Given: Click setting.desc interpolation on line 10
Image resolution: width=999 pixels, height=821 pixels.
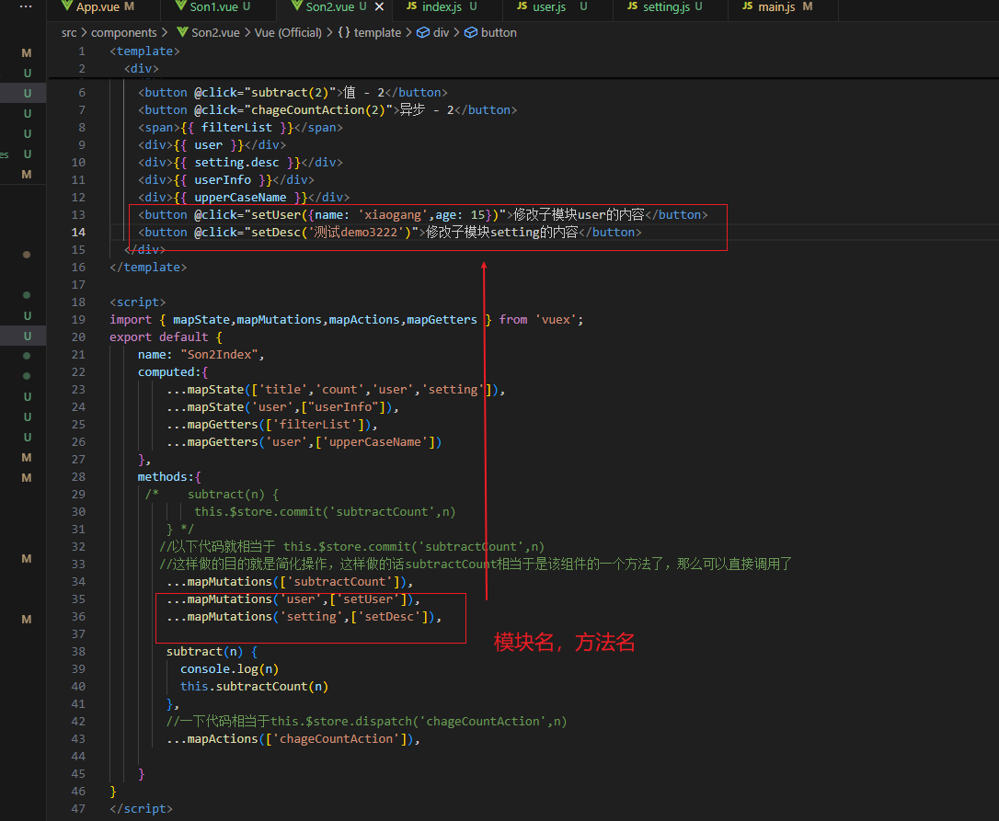Looking at the screenshot, I should tap(236, 163).
